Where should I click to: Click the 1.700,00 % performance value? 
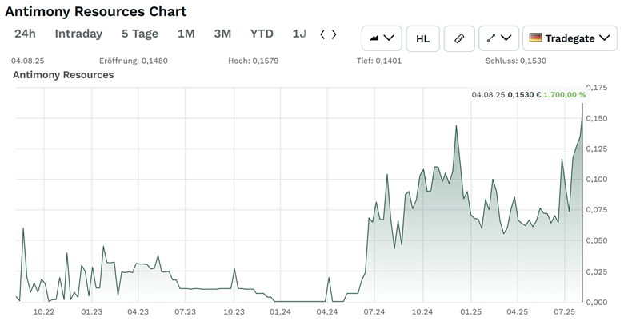click(x=564, y=94)
